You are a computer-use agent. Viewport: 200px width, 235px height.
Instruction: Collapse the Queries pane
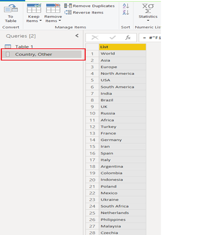pyautogui.click(x=77, y=36)
